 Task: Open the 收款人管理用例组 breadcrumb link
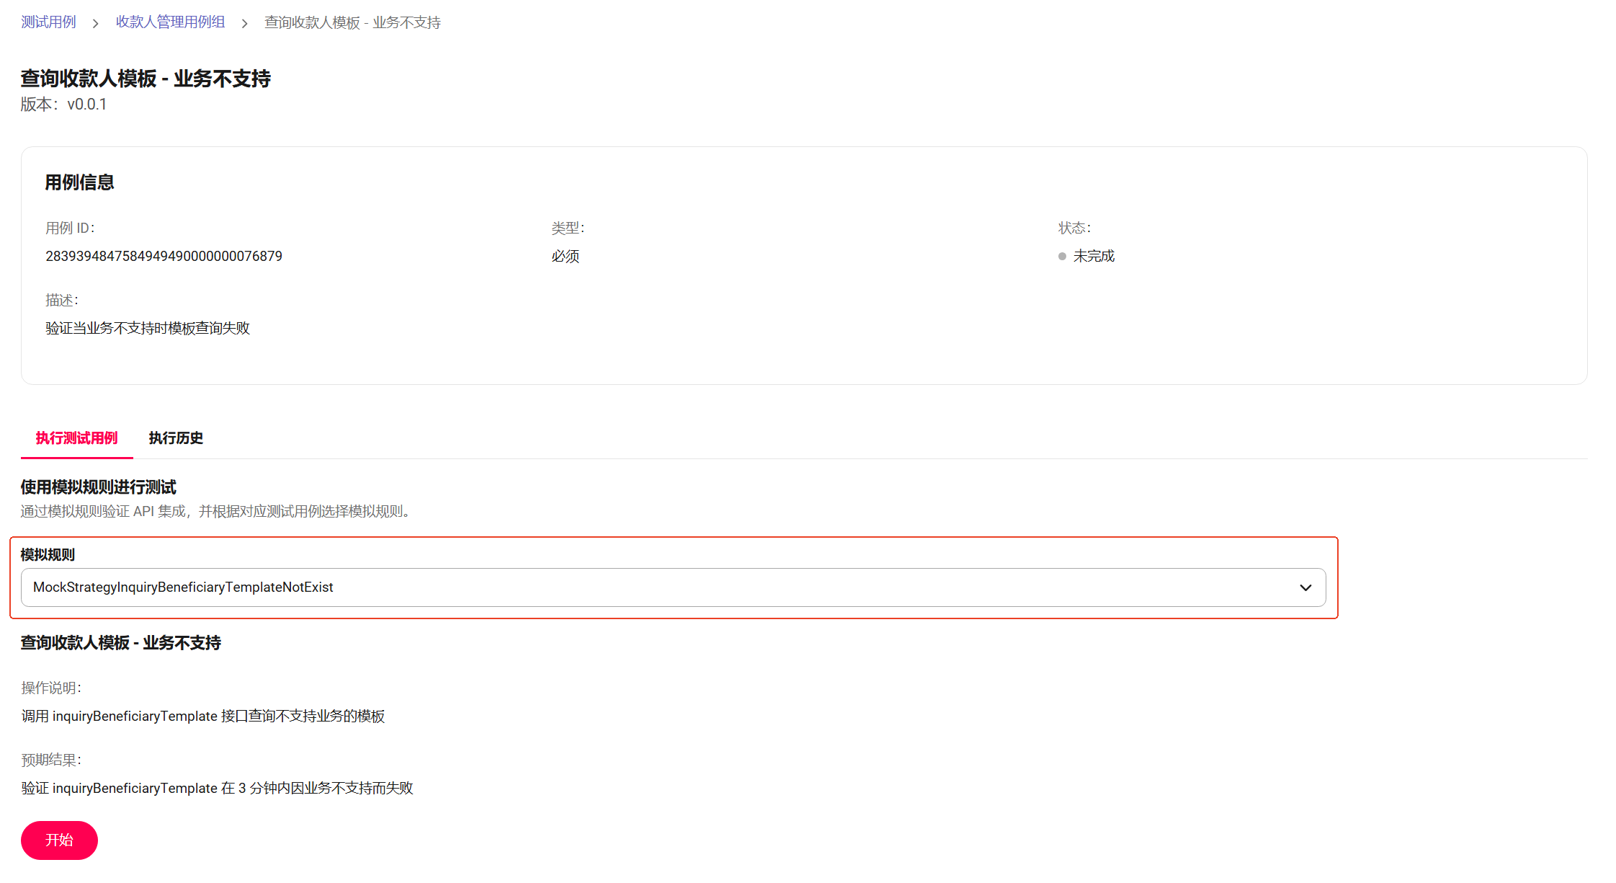coord(170,22)
